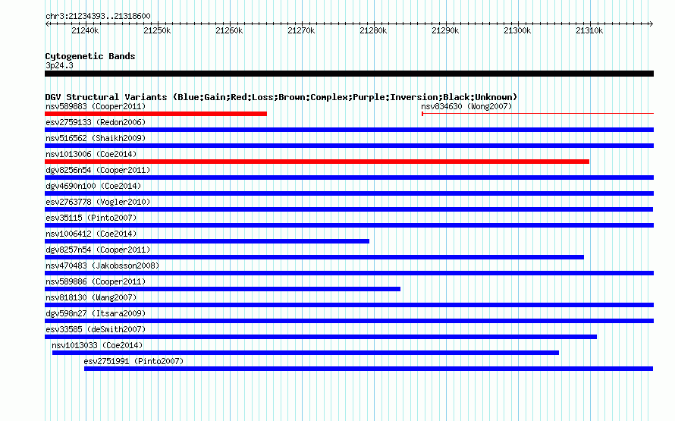Select the blue nsv1013033 gain bar
The height and width of the screenshot is (421, 675).
[x=306, y=353]
